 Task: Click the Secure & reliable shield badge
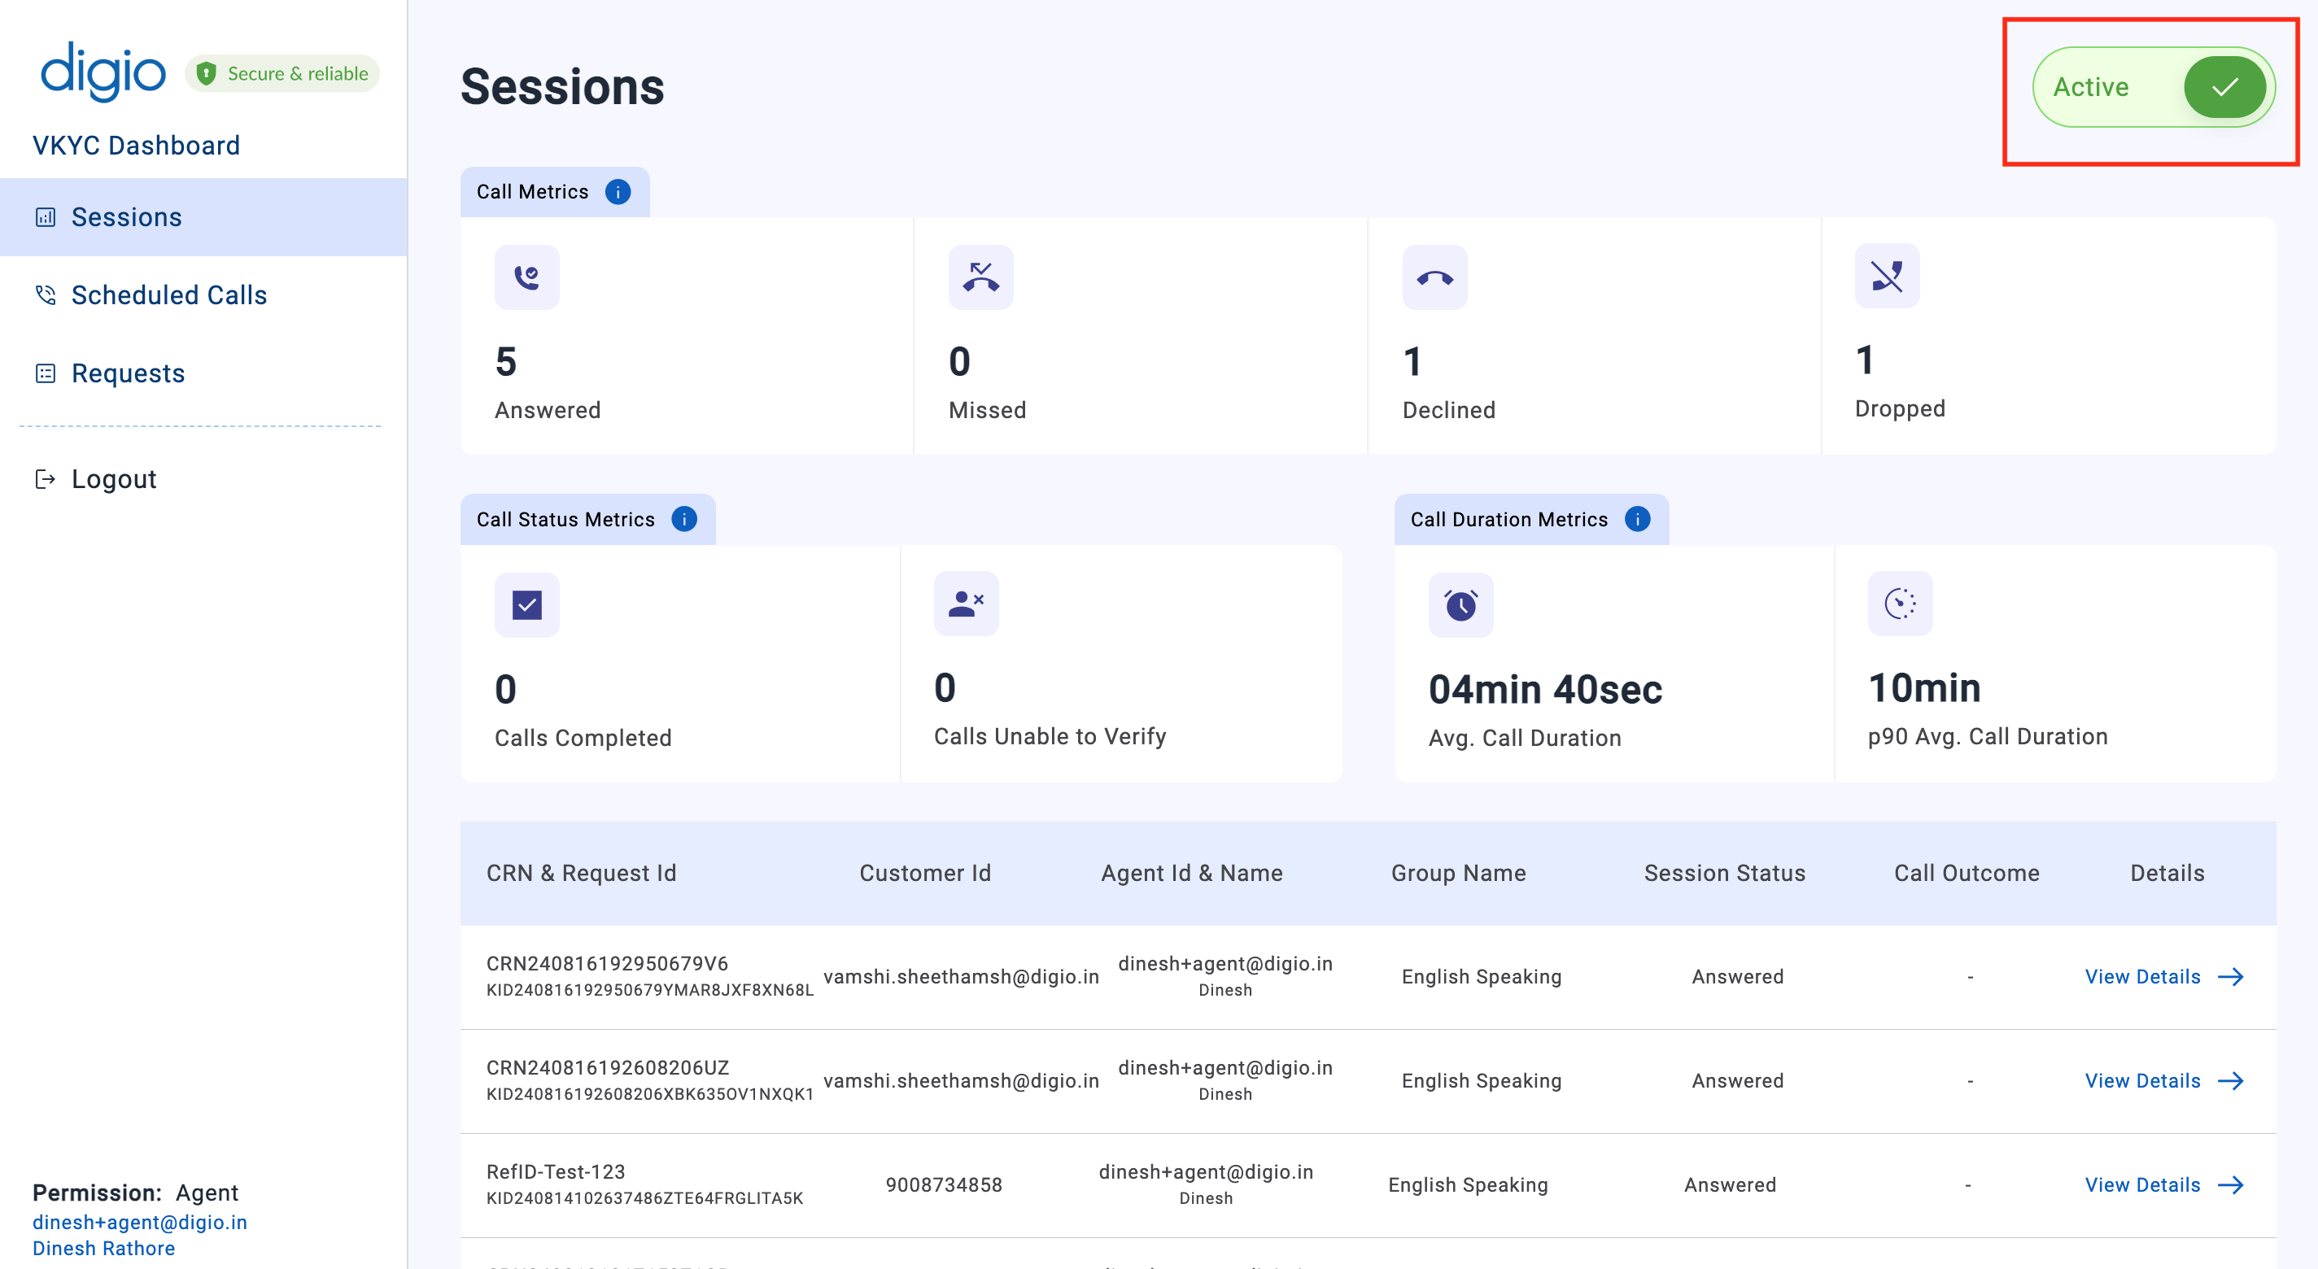(x=282, y=73)
